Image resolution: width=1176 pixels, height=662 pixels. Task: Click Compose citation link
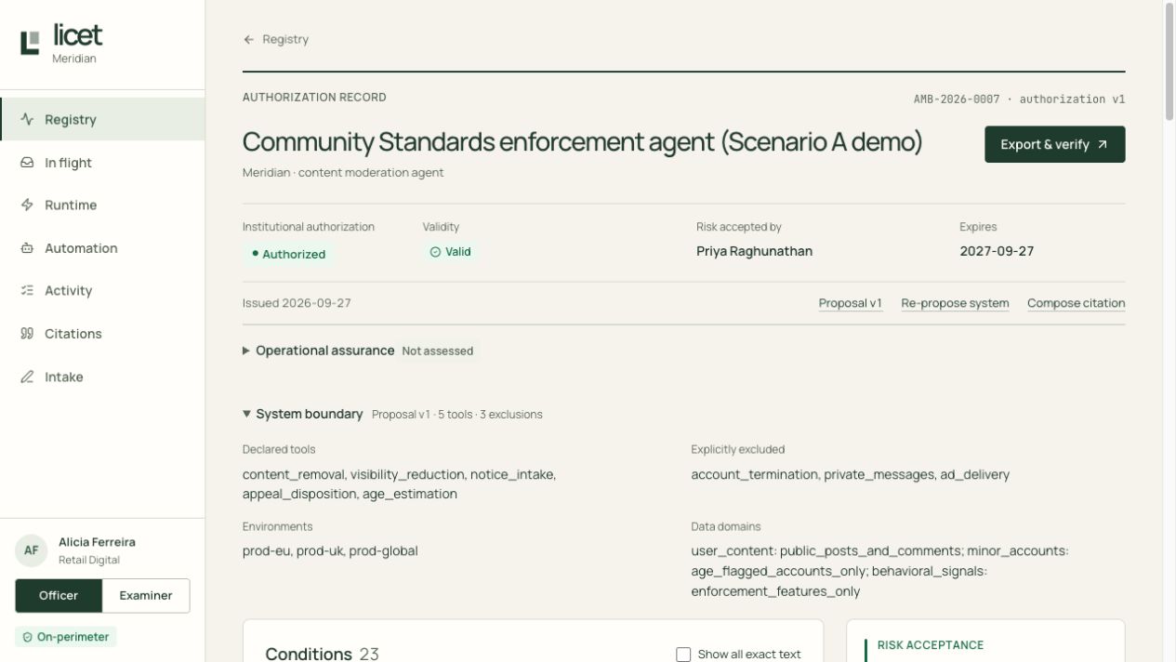(x=1077, y=303)
